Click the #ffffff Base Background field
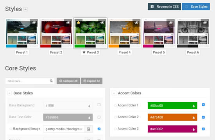This screenshot has height=140, width=215. (68, 105)
